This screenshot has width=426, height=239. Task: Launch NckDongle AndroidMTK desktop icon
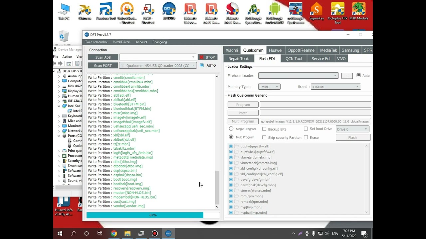[x=274, y=13]
